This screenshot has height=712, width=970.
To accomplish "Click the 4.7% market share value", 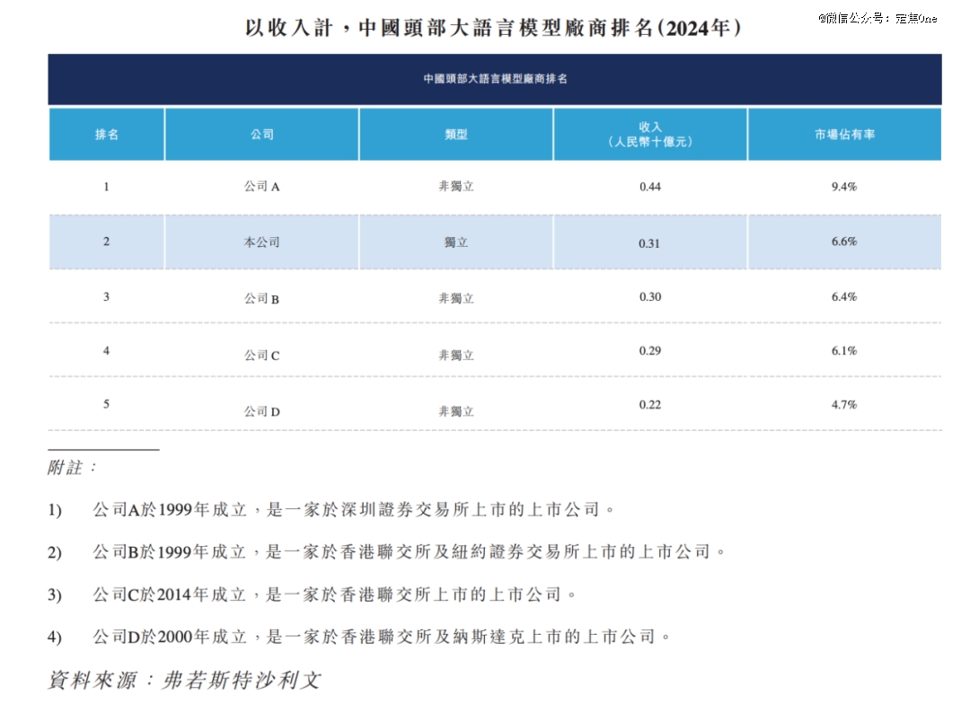I will click(x=844, y=405).
